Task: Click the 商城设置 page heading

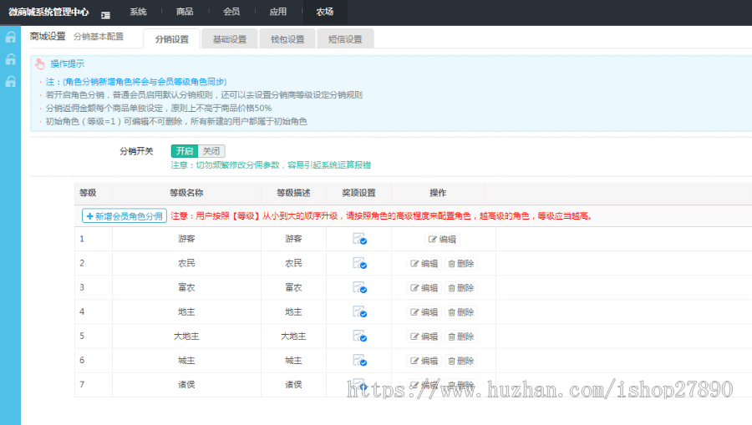Action: [x=48, y=36]
